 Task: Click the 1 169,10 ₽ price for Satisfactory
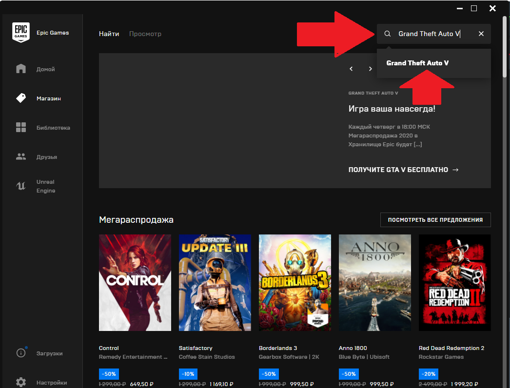click(221, 384)
